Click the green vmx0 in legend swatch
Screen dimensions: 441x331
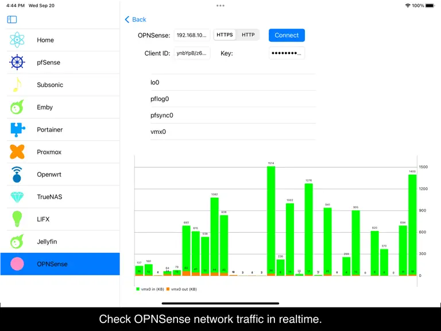tap(138, 289)
